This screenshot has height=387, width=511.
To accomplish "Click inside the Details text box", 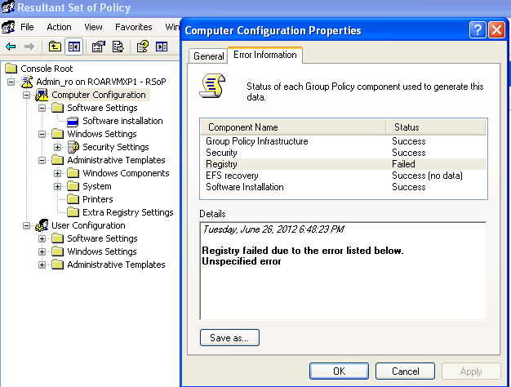I will tap(343, 271).
